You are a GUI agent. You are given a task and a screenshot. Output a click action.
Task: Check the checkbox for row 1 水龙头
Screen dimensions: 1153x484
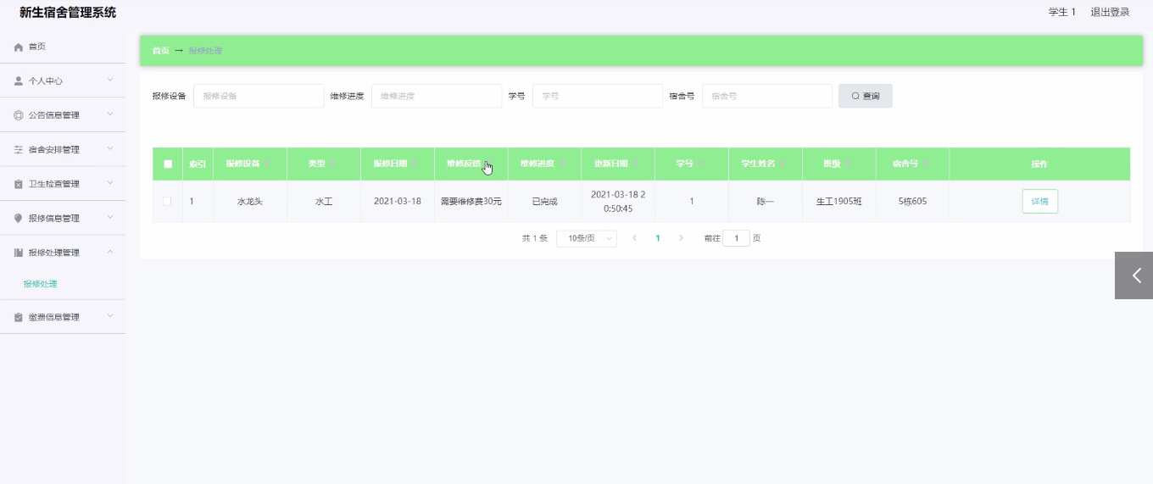pyautogui.click(x=167, y=202)
